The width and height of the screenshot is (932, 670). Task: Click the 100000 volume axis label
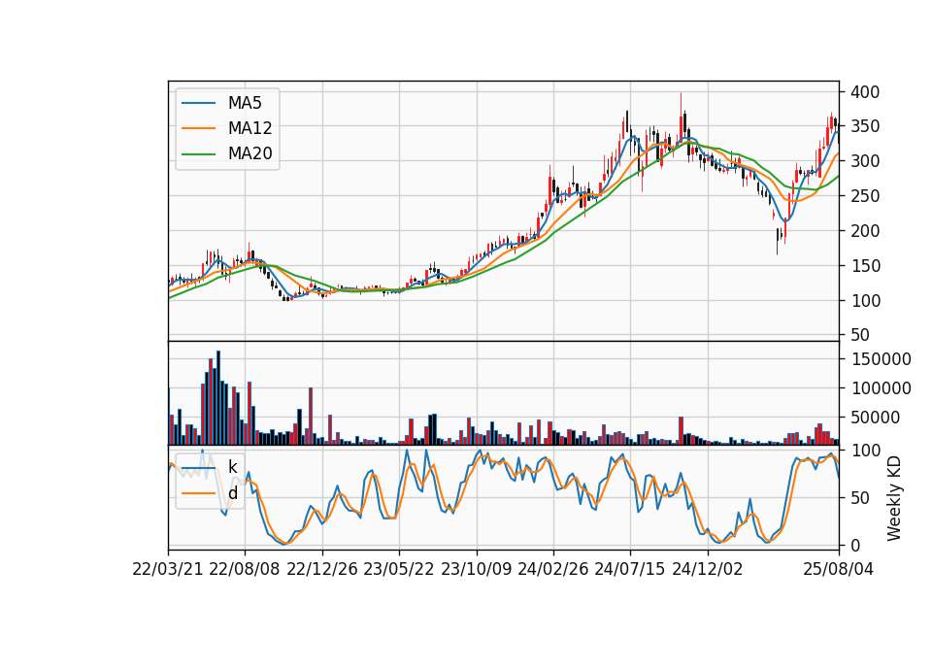point(881,388)
